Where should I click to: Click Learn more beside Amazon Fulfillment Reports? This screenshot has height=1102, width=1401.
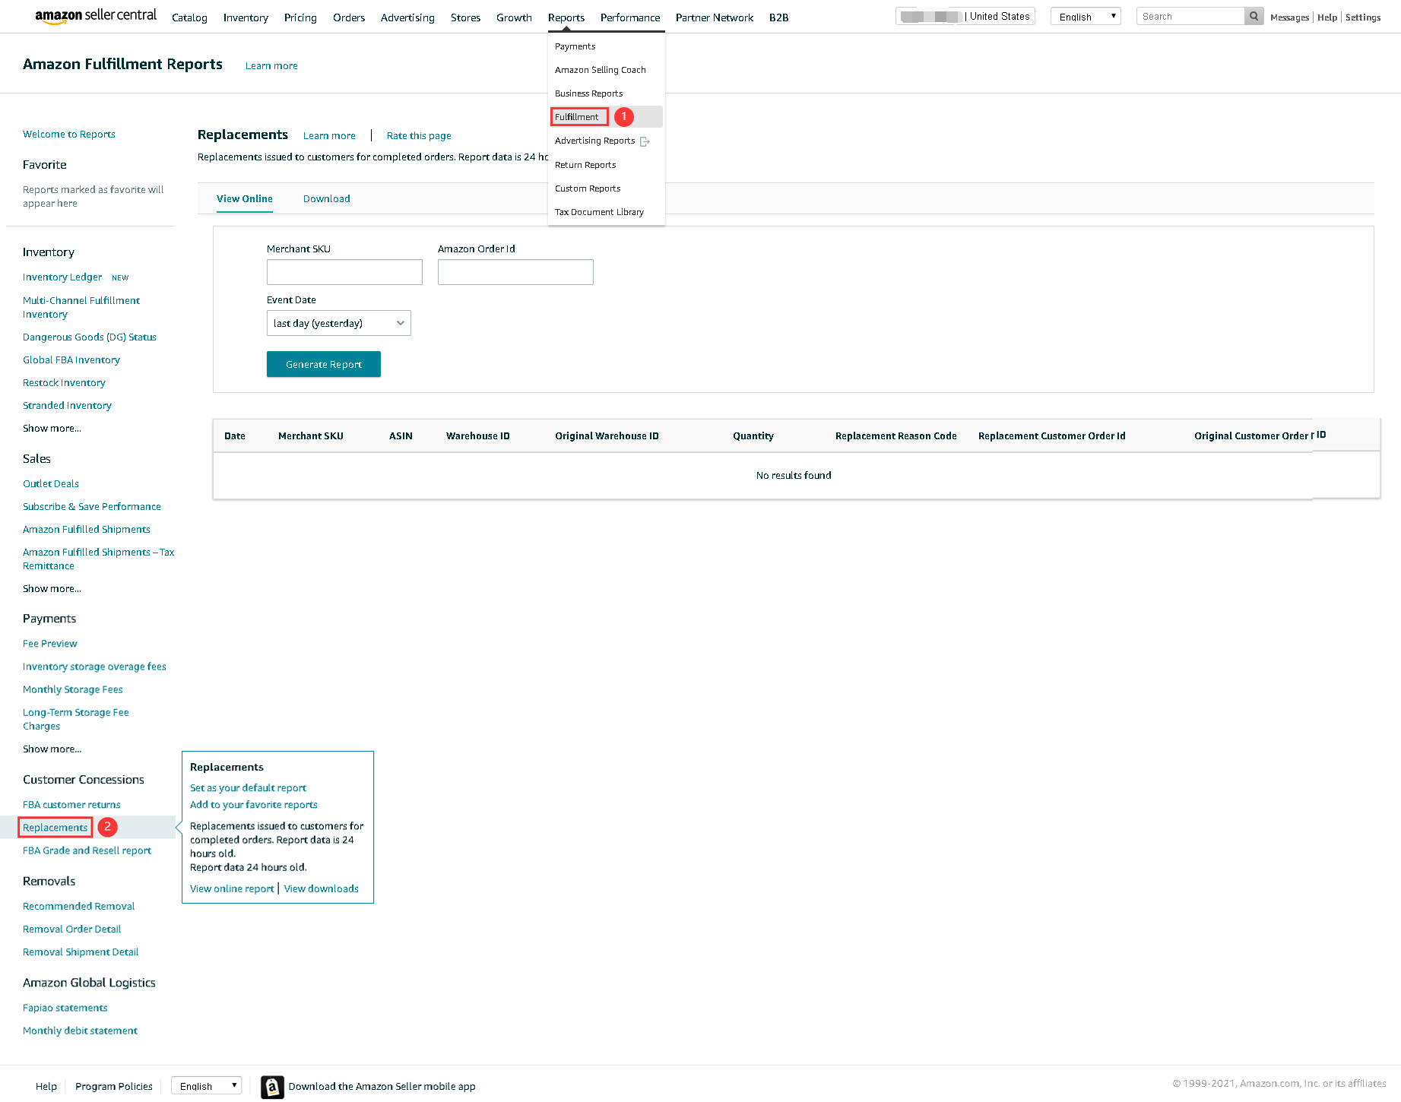[271, 66]
